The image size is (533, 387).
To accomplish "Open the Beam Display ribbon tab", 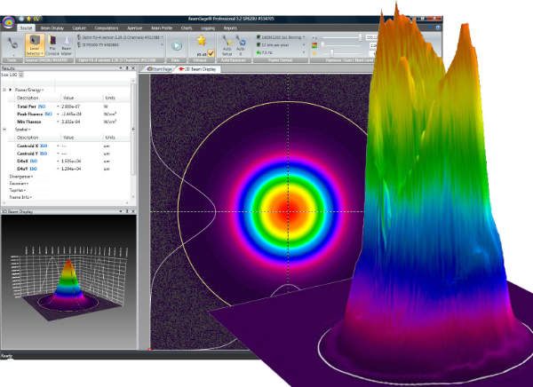I will [52, 28].
